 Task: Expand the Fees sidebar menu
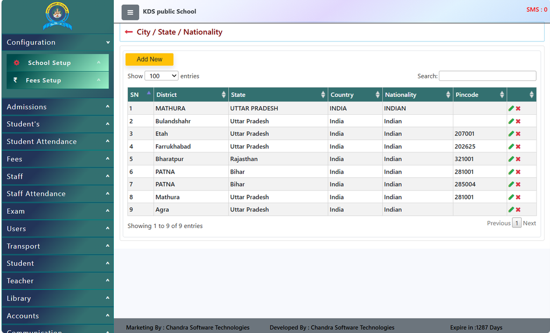pos(57,159)
